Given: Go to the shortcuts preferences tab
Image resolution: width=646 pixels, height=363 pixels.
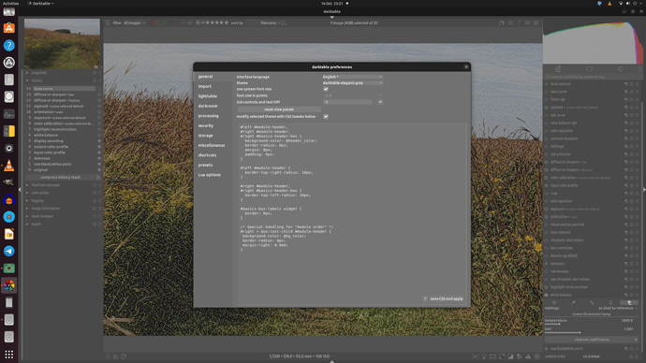Looking at the screenshot, I should (207, 155).
